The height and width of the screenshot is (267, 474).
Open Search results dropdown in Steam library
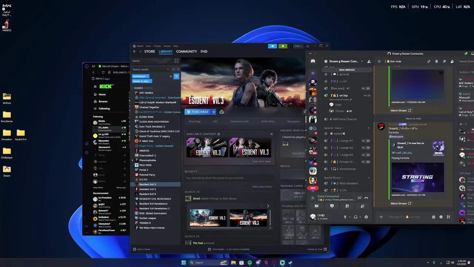[168, 69]
